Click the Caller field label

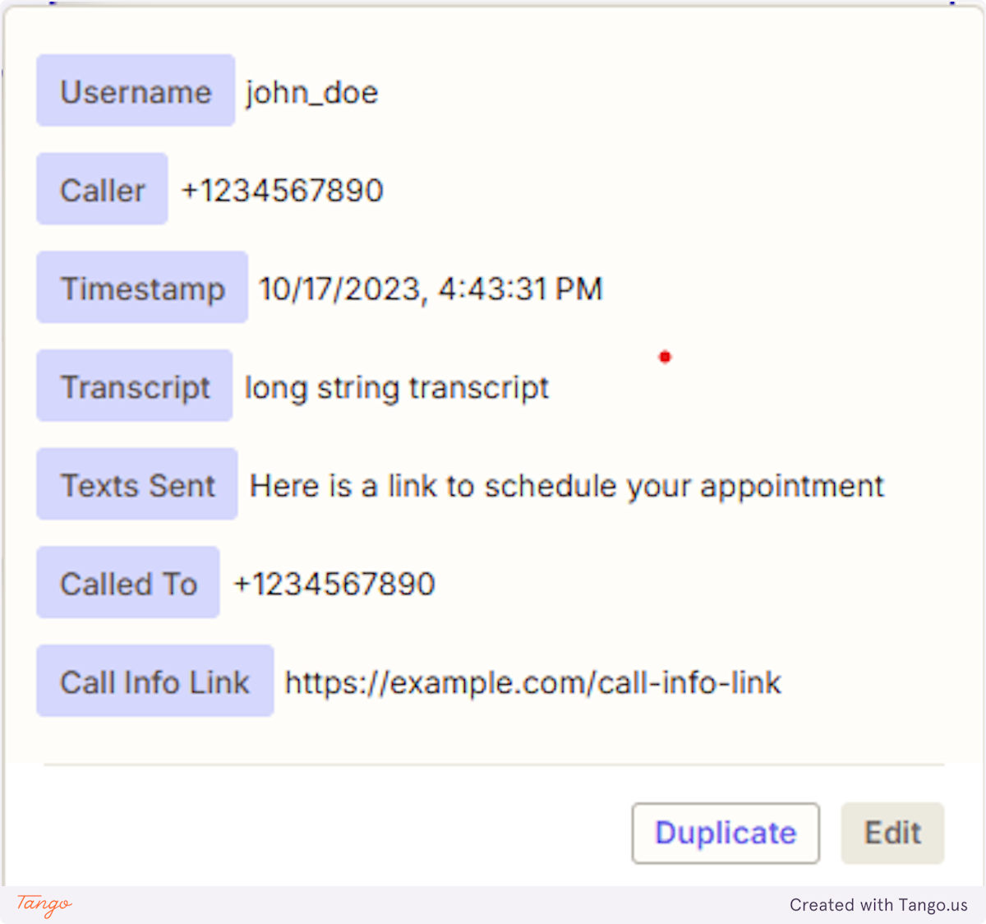(101, 189)
